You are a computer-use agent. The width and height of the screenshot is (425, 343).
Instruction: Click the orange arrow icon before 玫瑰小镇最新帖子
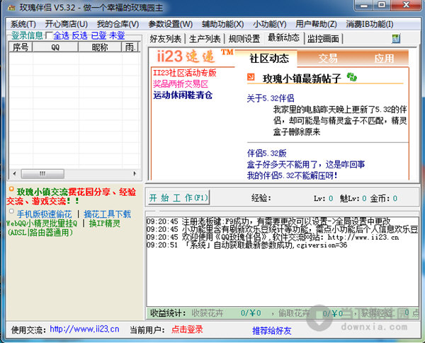pos(251,77)
